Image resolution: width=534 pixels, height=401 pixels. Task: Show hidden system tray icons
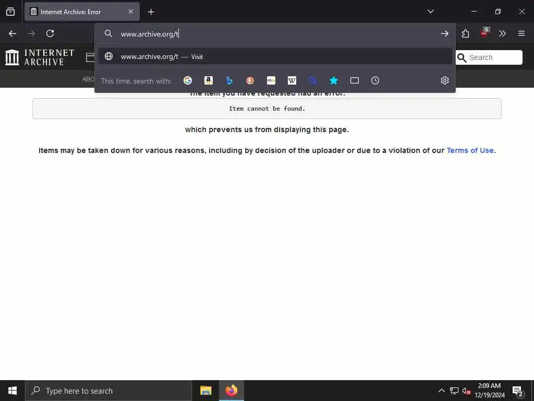(441, 391)
